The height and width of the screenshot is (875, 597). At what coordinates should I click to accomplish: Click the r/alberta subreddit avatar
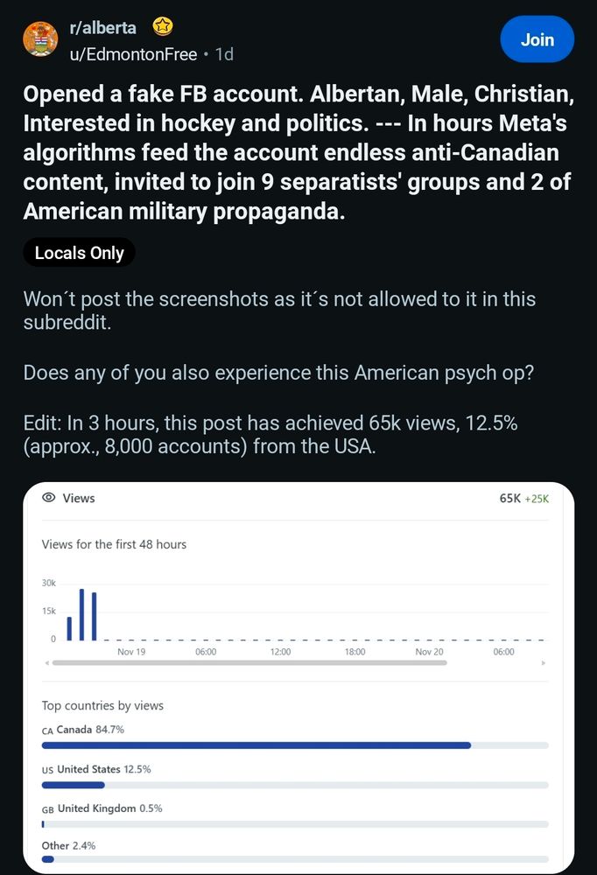click(40, 39)
